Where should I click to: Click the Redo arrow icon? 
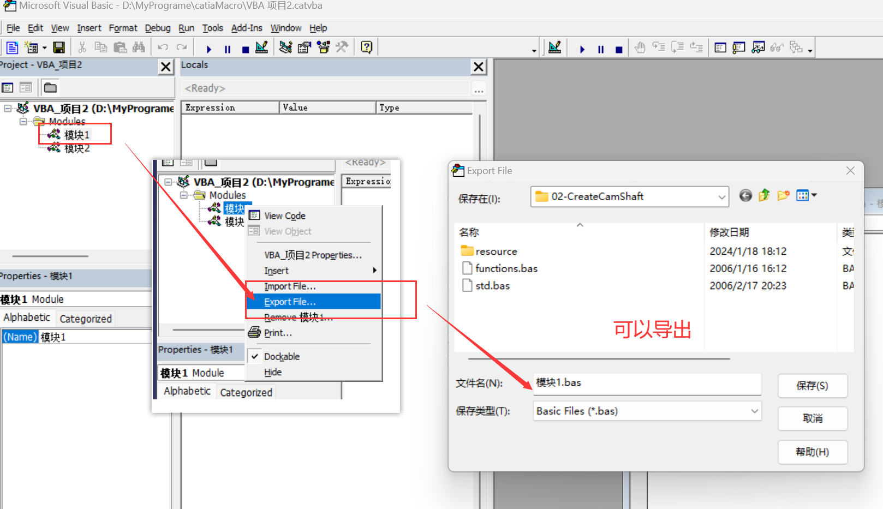click(x=182, y=47)
